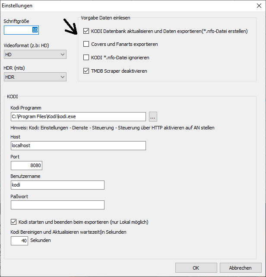Check KODI *.nfo-Datei ignorieren option
266x277 pixels.
click(86, 58)
